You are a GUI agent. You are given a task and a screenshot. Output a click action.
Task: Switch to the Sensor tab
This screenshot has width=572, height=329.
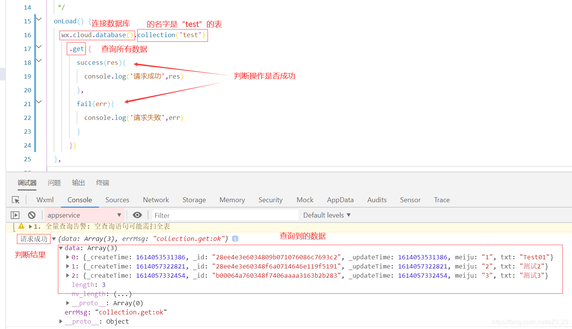[x=410, y=200]
